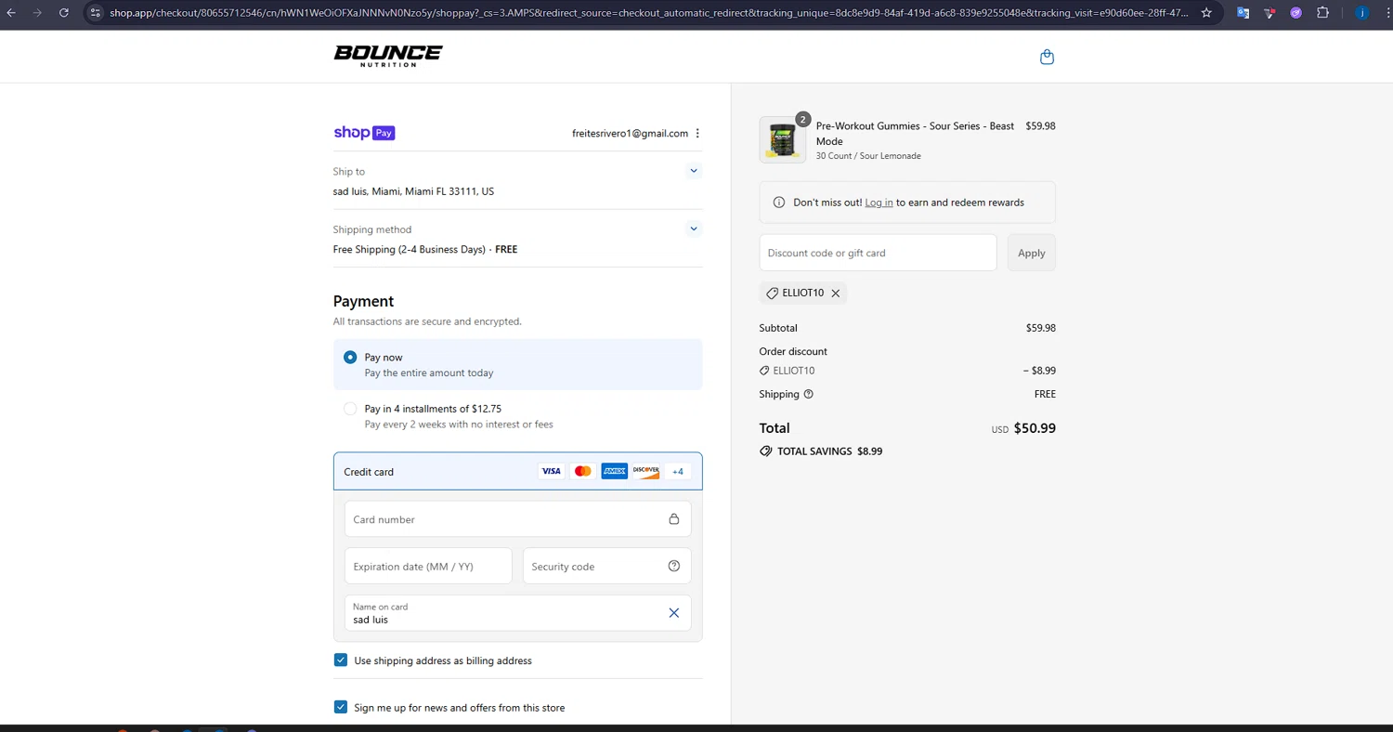Show security code help icon

[674, 566]
